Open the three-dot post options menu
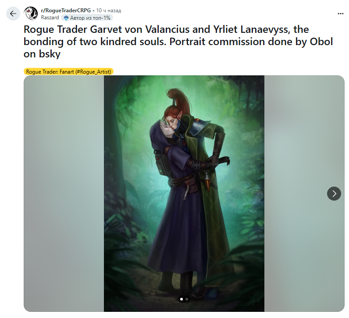The height and width of the screenshot is (318, 349). [x=340, y=14]
